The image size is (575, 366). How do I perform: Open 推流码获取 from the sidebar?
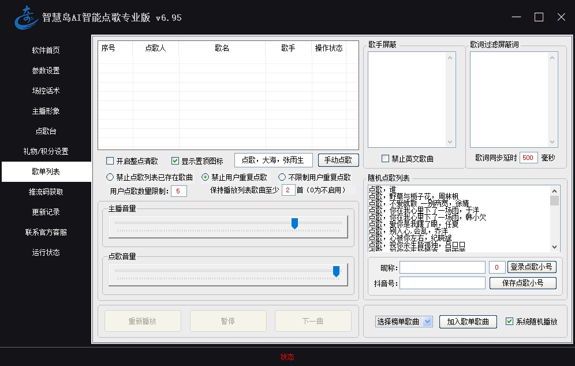(46, 192)
